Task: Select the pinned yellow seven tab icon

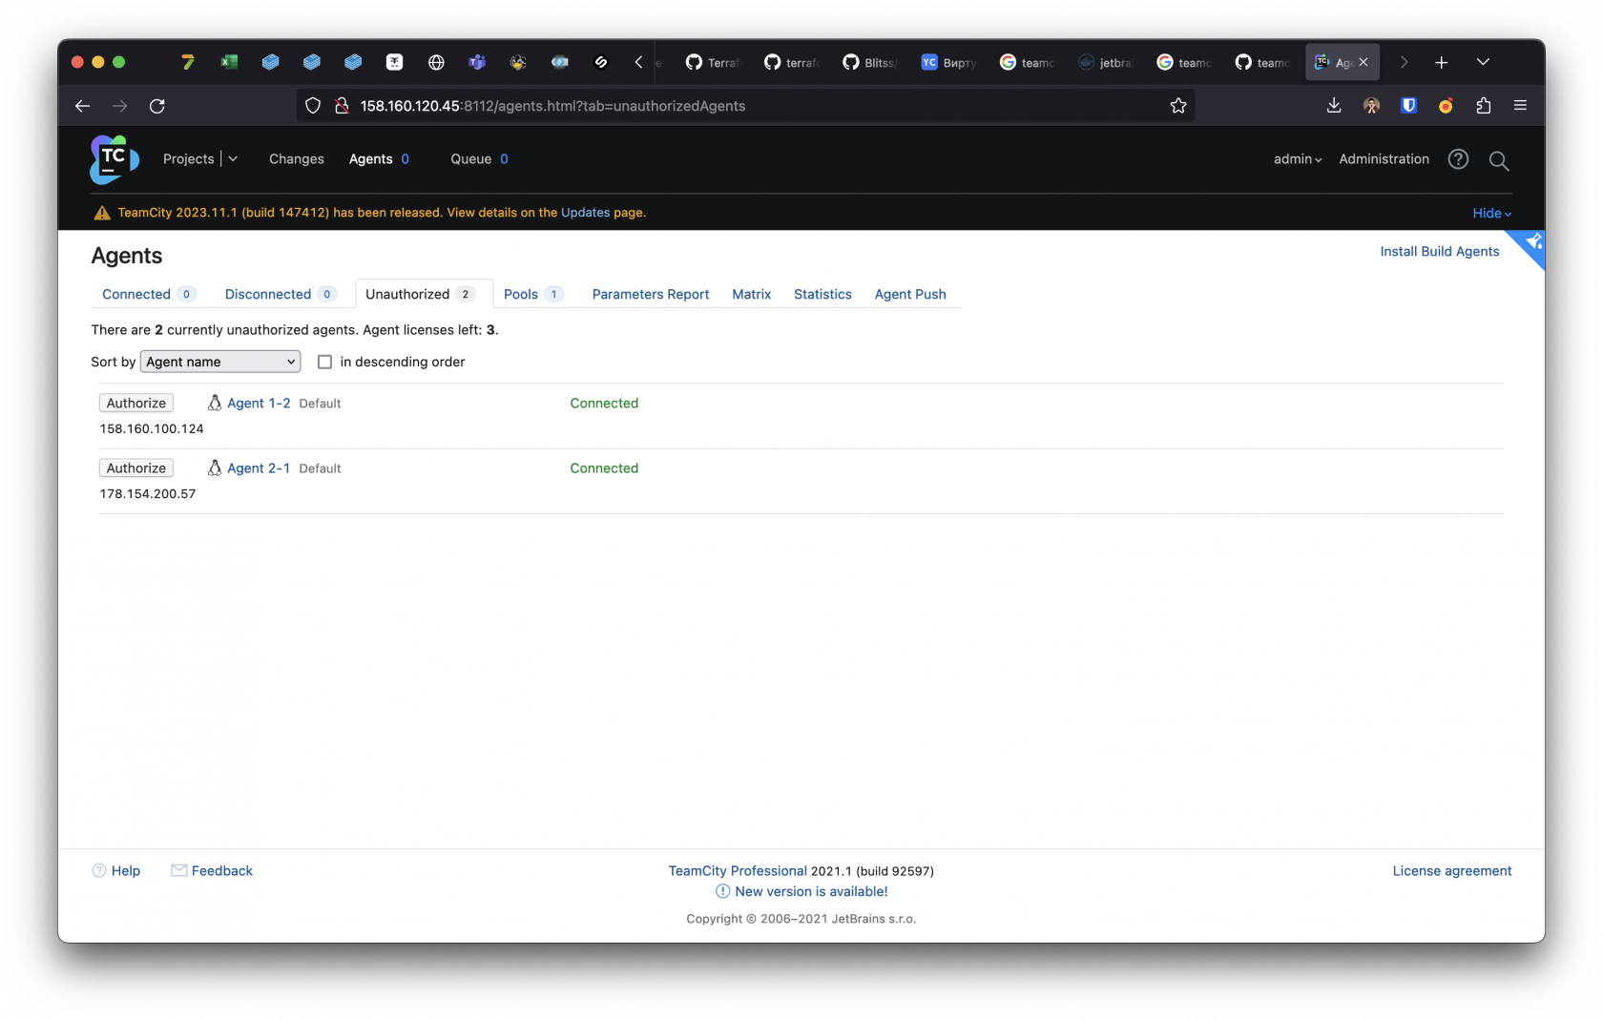Action: click(x=188, y=62)
